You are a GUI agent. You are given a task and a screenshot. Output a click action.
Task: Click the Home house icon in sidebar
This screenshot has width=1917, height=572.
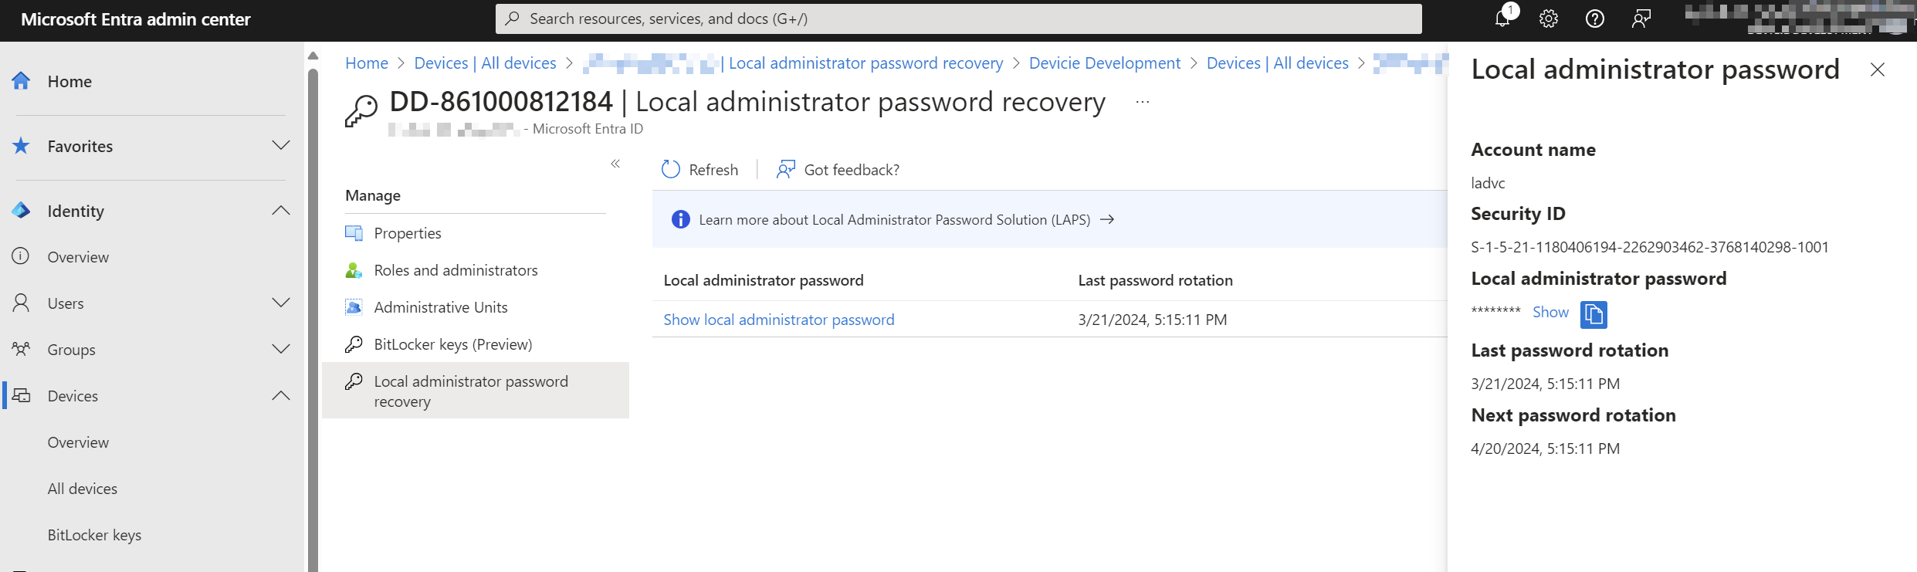[22, 81]
